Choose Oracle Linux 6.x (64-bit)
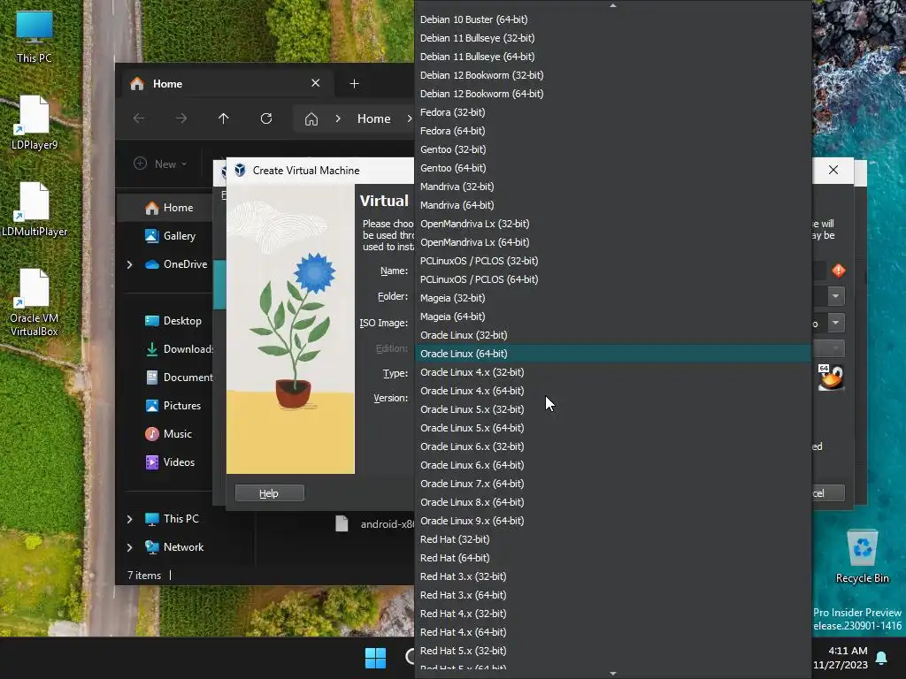The height and width of the screenshot is (679, 906). click(612, 465)
